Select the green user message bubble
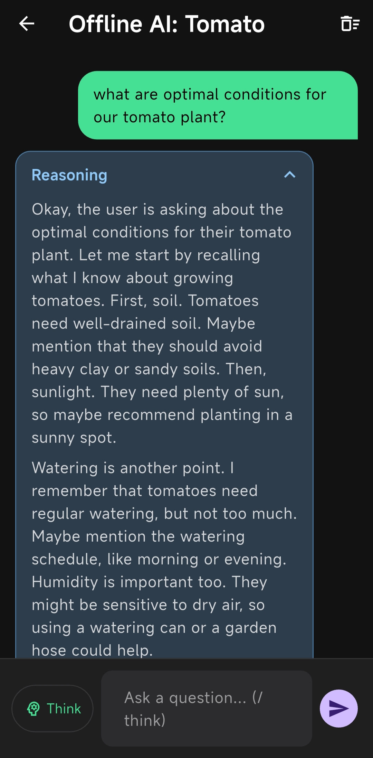Screen dimensions: 373x758 point(218,105)
